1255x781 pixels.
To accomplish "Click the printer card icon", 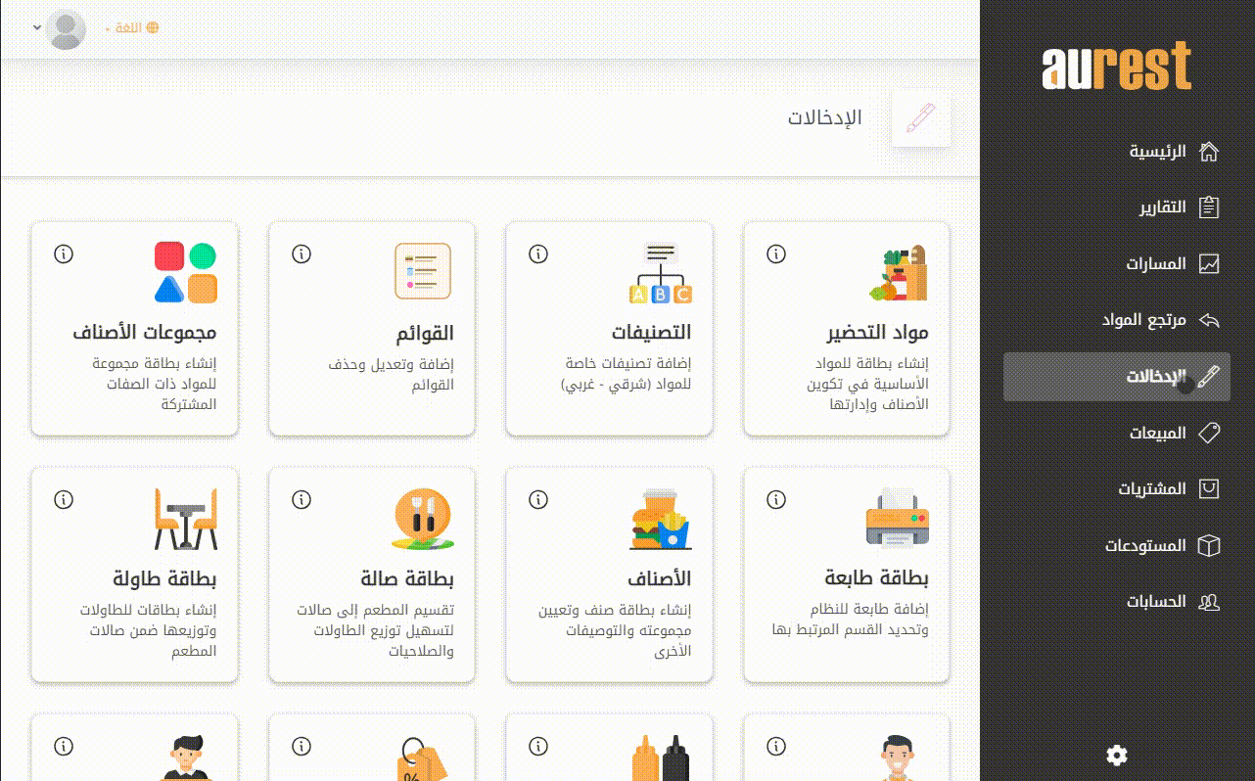I will [x=898, y=519].
